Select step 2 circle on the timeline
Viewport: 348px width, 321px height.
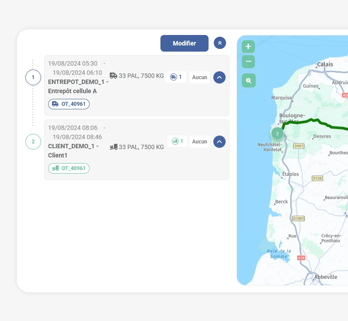[x=33, y=142]
